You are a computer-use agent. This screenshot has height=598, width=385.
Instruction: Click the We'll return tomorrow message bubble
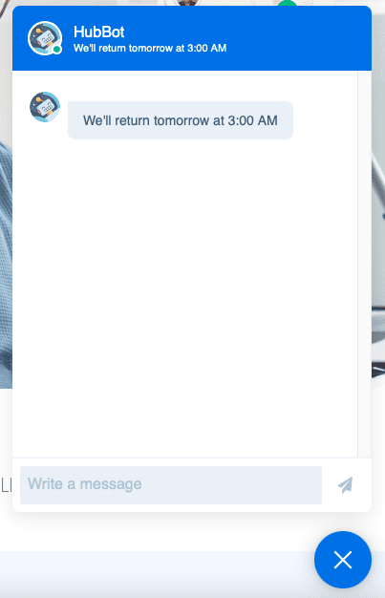(x=181, y=120)
